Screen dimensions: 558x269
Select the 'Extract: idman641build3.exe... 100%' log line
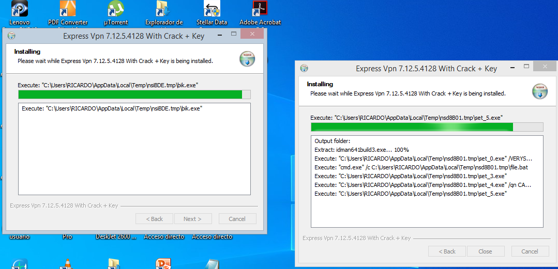[363, 150]
